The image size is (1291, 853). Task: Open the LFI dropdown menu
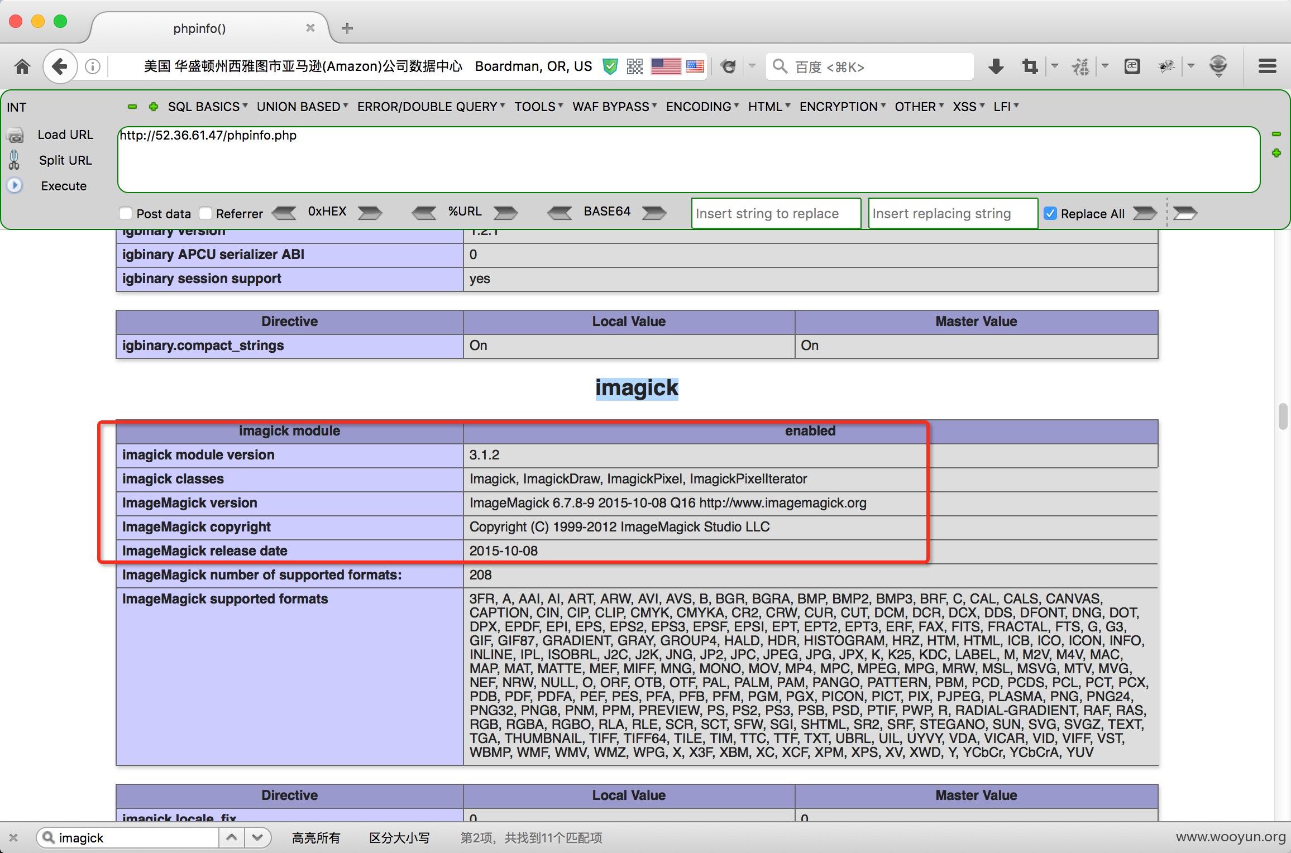click(1006, 107)
